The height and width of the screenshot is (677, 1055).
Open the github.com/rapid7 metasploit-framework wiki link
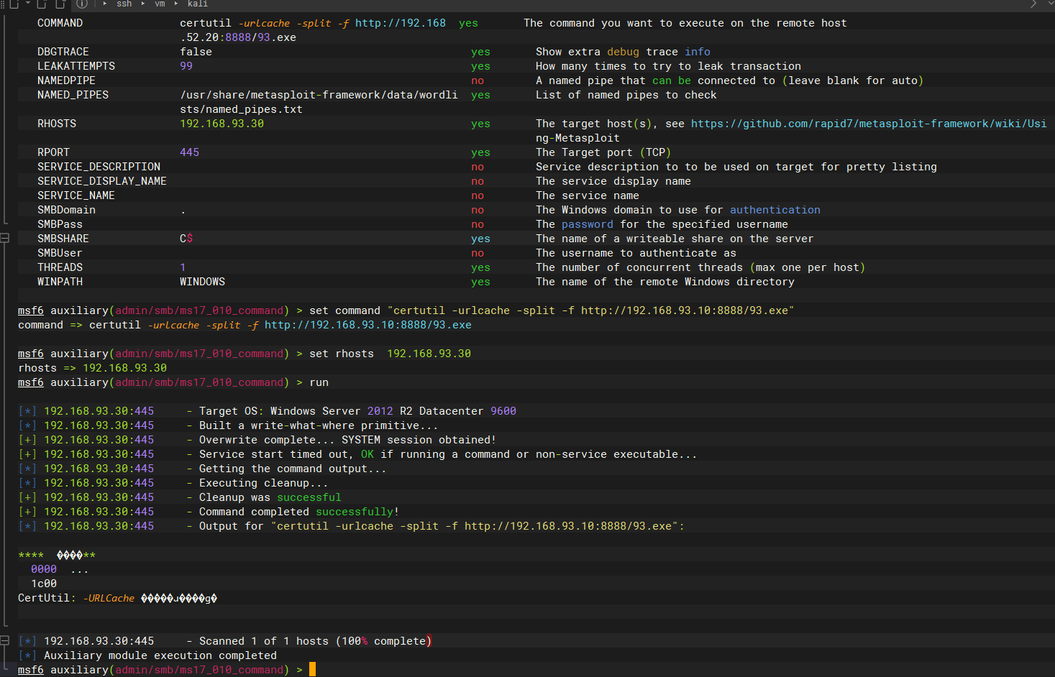pyautogui.click(x=869, y=124)
